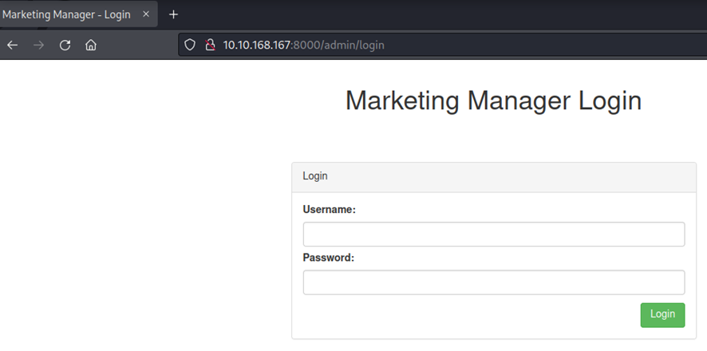Focus the Username text field
This screenshot has height=351, width=707.
click(x=493, y=235)
